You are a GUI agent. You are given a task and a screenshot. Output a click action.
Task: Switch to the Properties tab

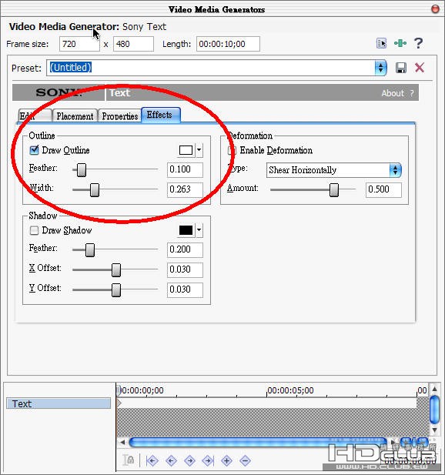119,115
